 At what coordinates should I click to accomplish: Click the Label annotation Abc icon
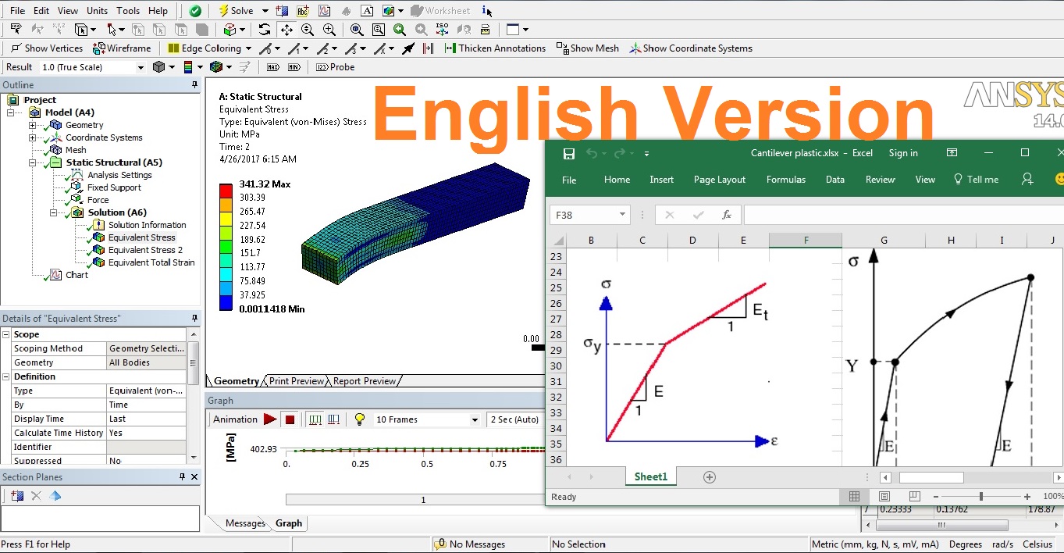coord(303,11)
